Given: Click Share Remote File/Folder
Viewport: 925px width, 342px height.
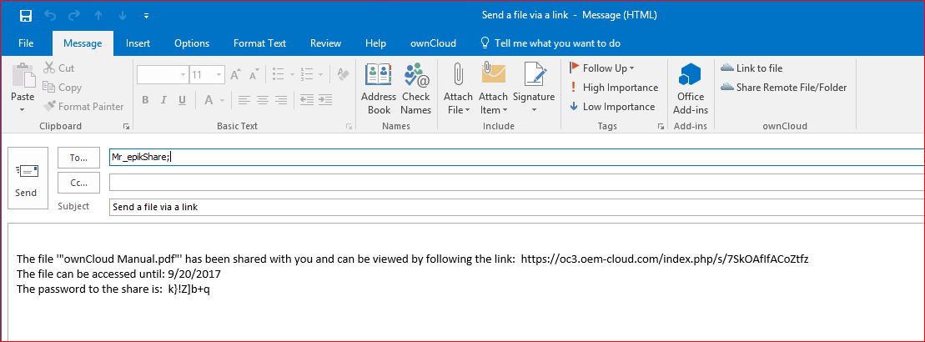Looking at the screenshot, I should tap(783, 88).
